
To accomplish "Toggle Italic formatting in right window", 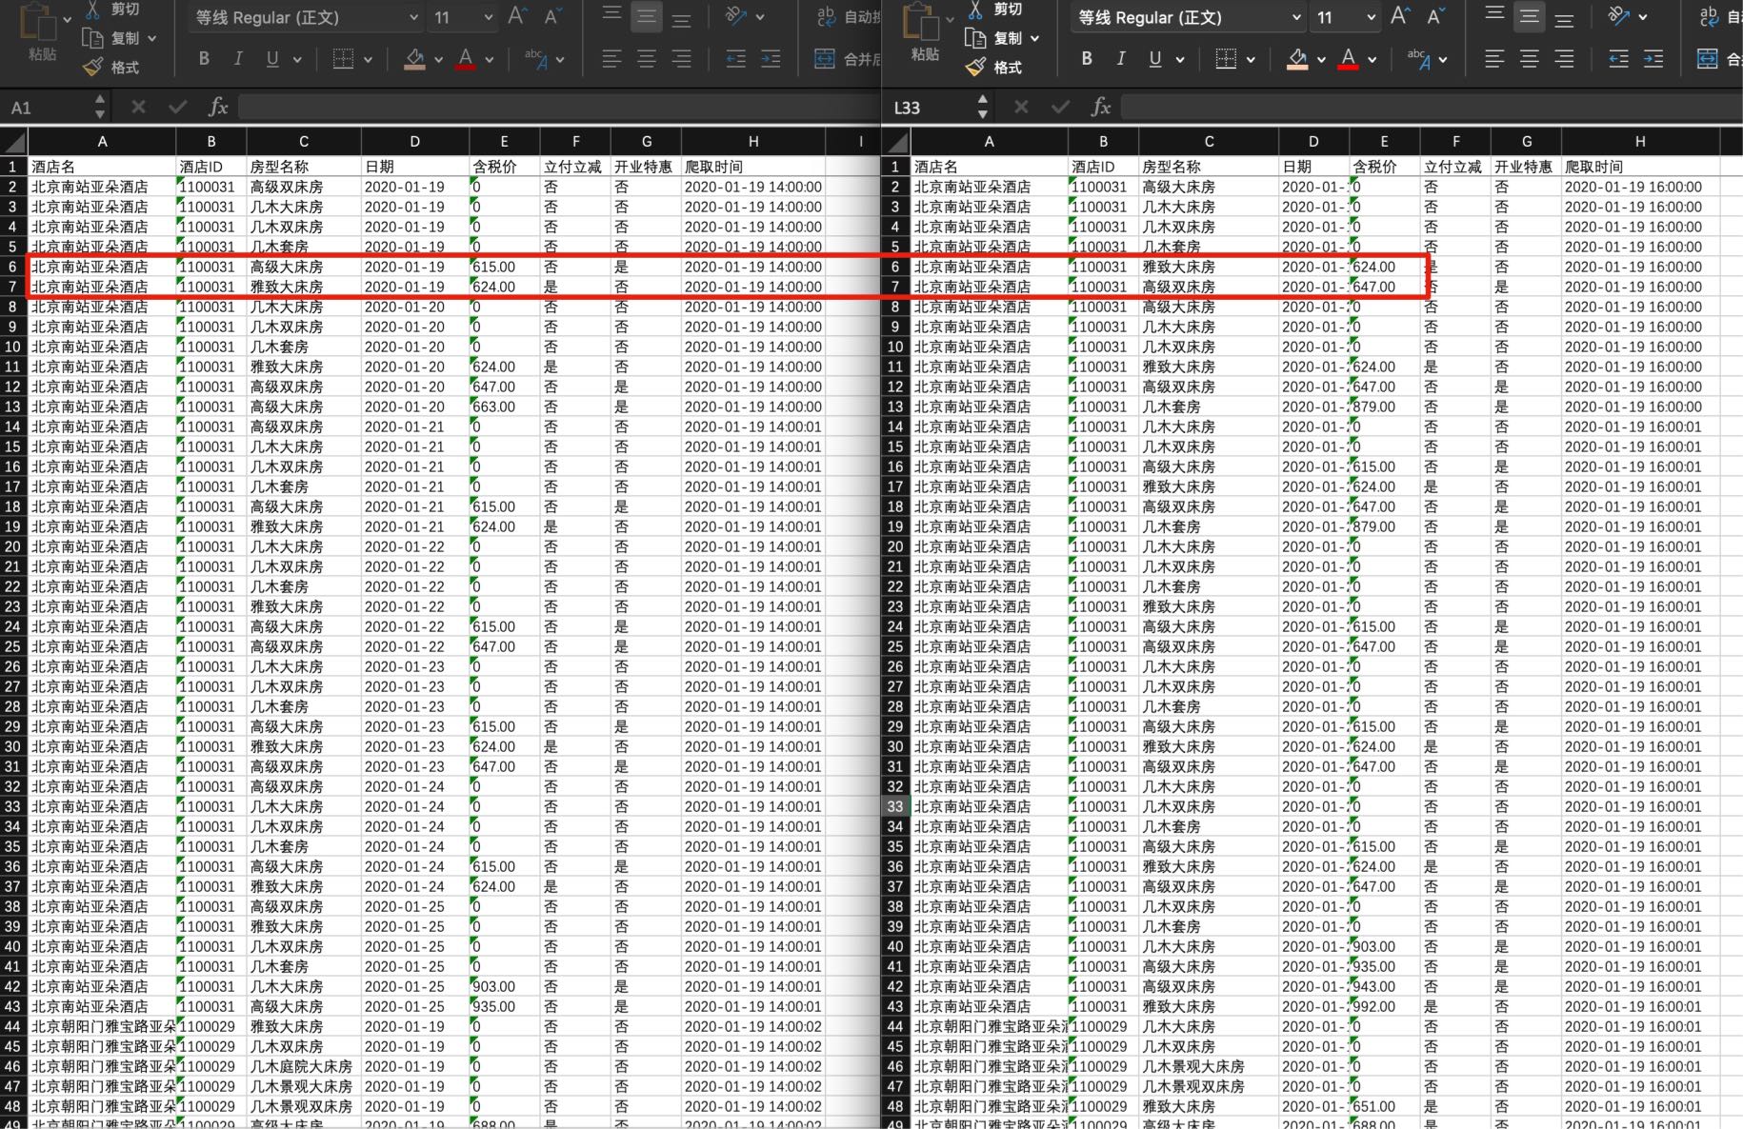I will (1121, 59).
